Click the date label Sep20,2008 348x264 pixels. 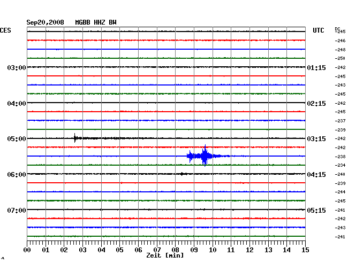coord(46,22)
